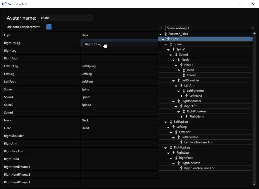The height and width of the screenshot is (189, 259).
Task: Click the empty mapping cell for RightFoot
Action: [x=119, y=58]
